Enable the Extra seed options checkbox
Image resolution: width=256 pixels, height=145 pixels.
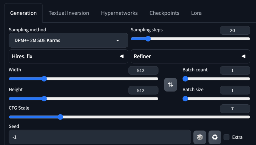tap(226, 137)
